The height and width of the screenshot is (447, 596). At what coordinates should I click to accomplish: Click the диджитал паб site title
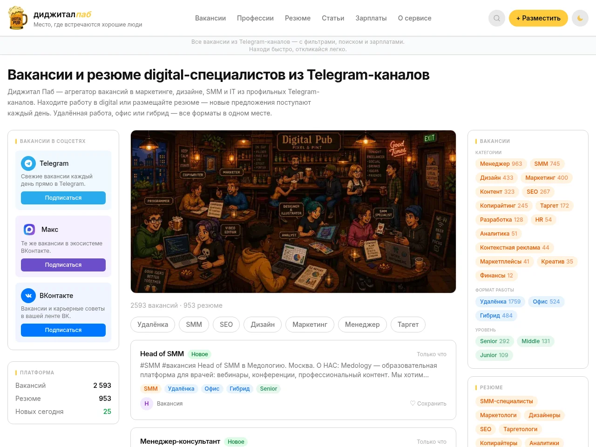tap(62, 14)
